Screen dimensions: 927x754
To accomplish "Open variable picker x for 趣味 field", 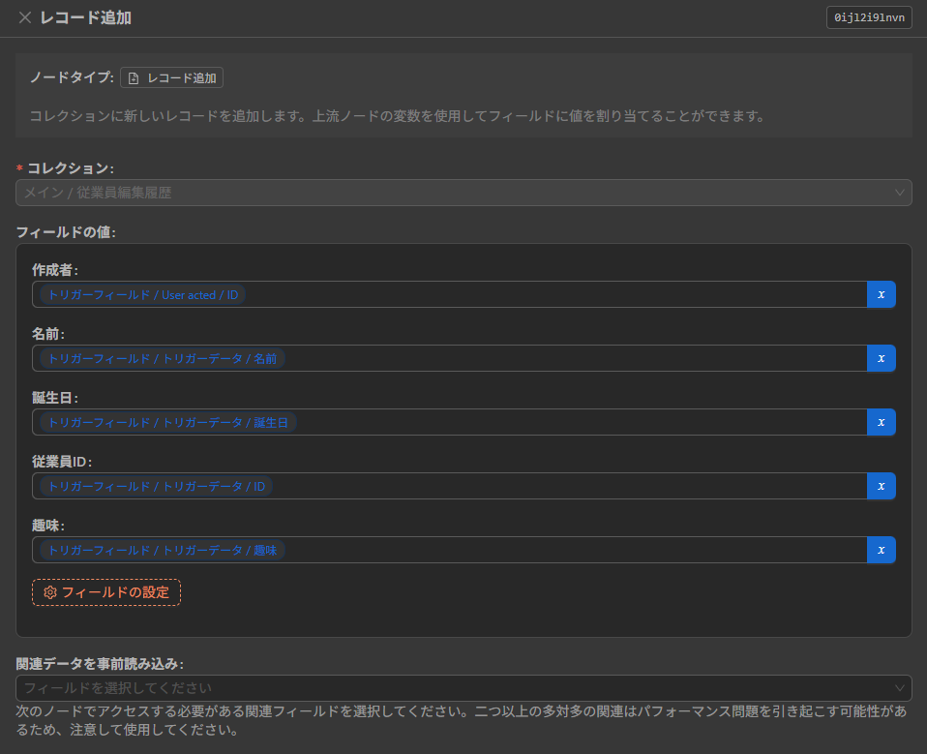I will (881, 550).
